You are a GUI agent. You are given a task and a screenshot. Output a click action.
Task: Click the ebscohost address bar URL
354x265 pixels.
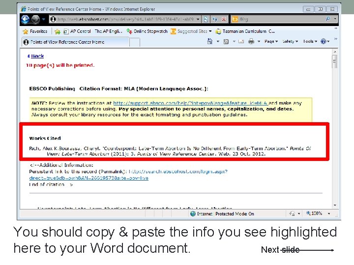pyautogui.click(x=125, y=19)
